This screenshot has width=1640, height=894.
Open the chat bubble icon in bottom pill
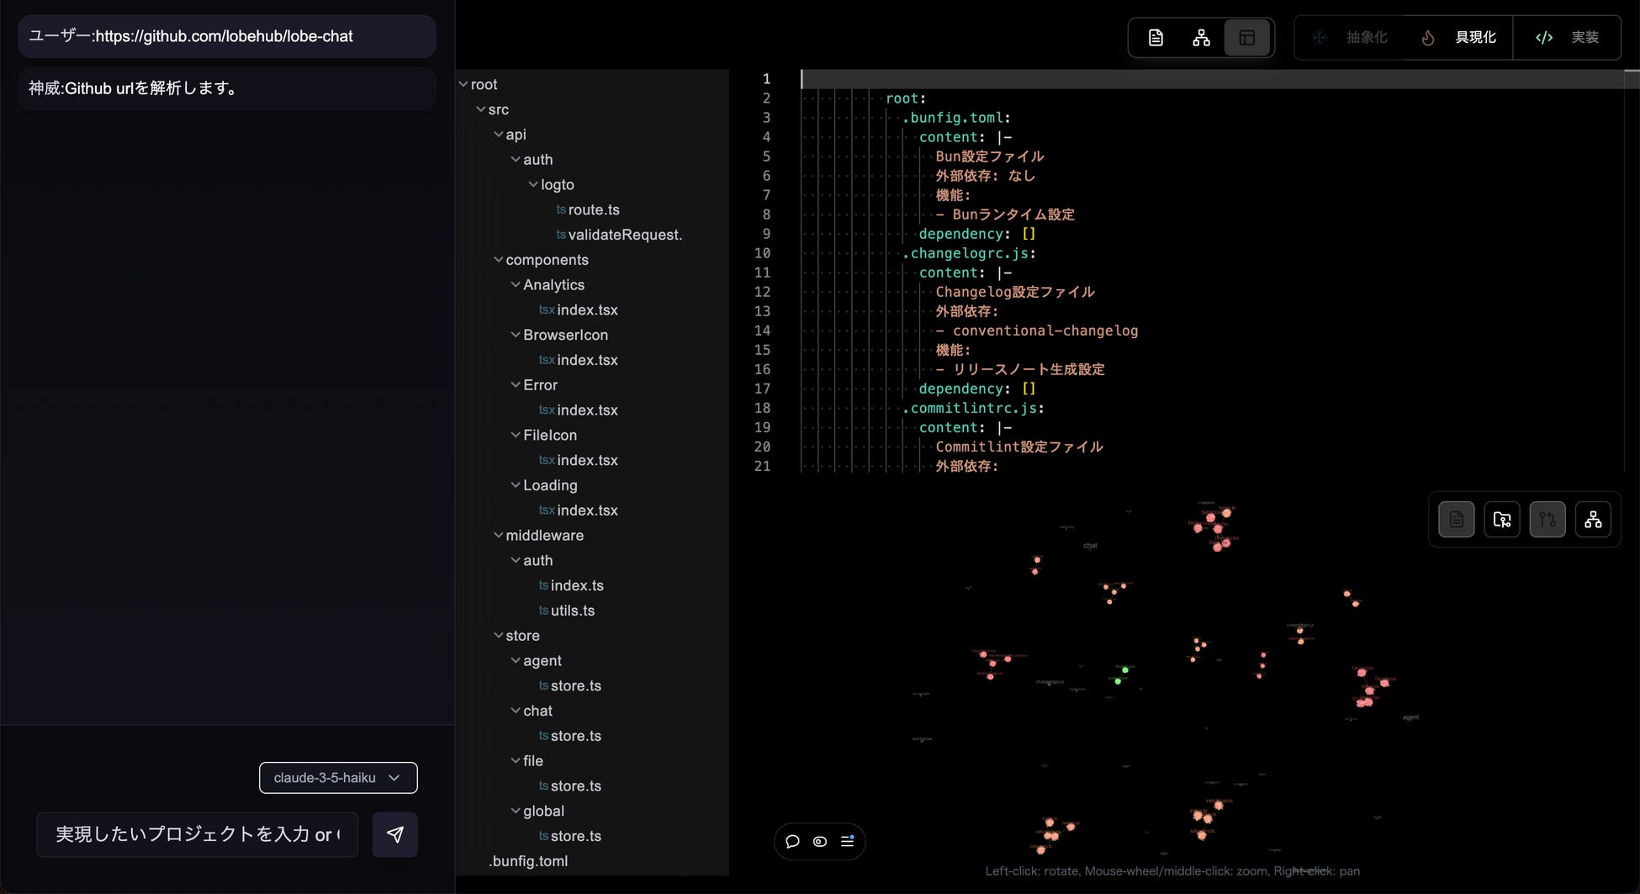tap(792, 841)
